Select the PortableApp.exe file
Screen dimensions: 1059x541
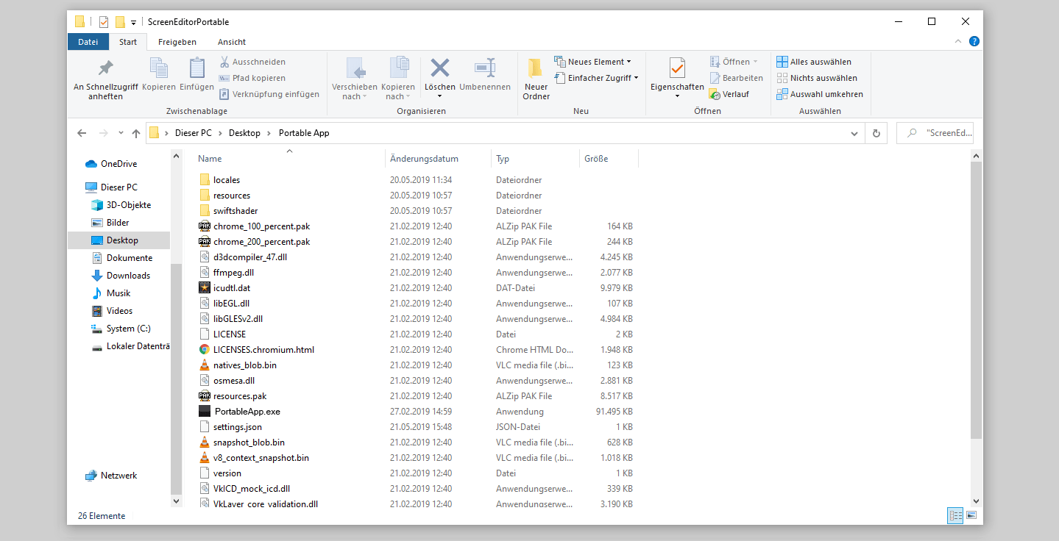tap(247, 412)
